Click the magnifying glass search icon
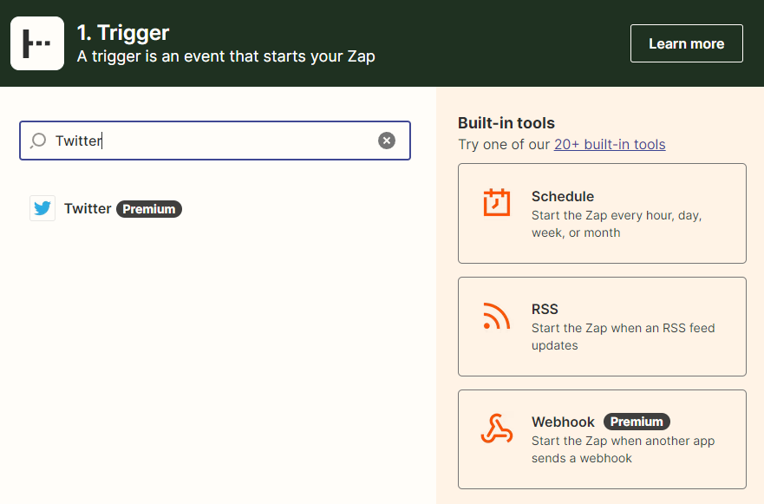This screenshot has width=764, height=504. [x=38, y=141]
